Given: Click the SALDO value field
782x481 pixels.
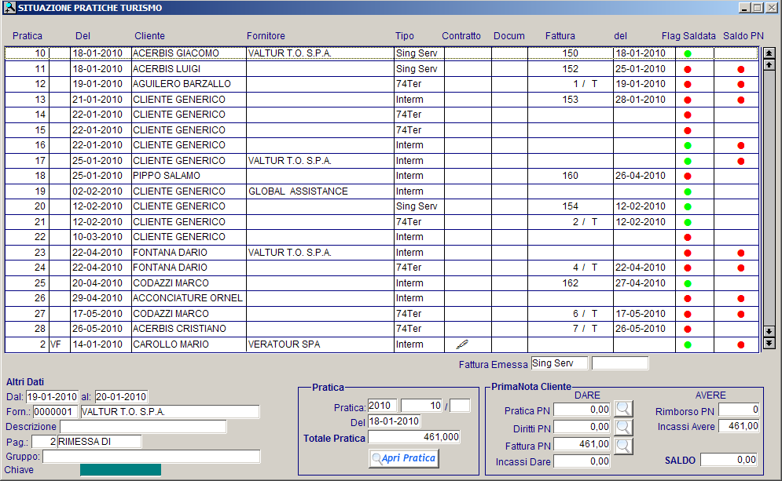Looking at the screenshot, I should click(729, 460).
